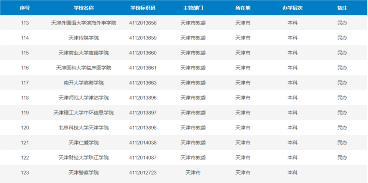Viewport: 368px width, 183px height.
Task: Click school code 4112014038
Action: pyautogui.click(x=143, y=143)
